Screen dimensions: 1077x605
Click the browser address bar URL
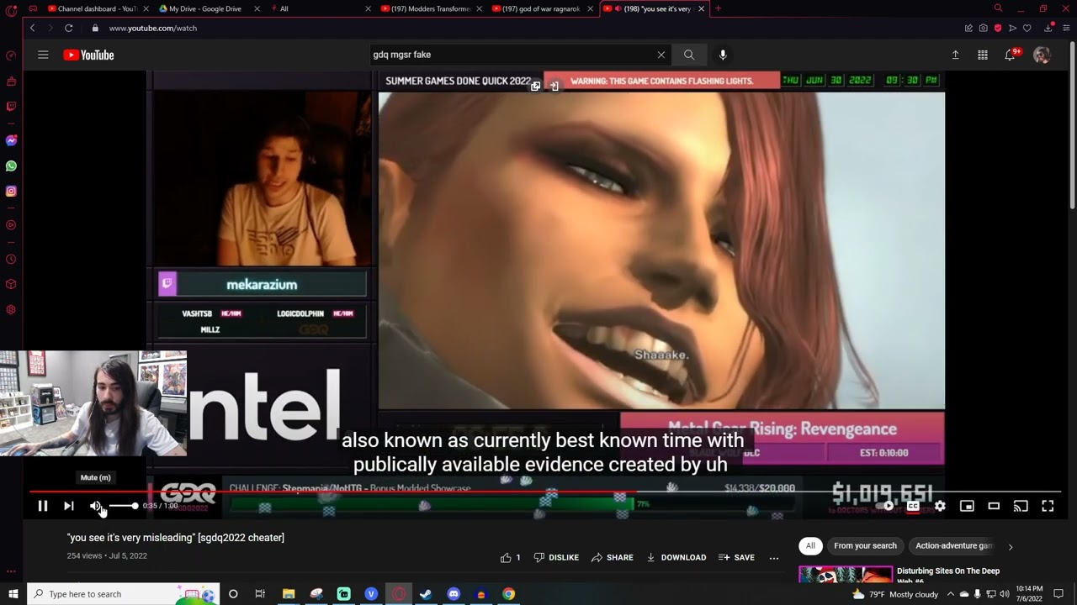click(152, 28)
